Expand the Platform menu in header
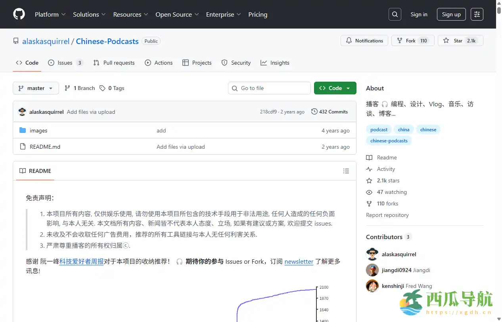 point(50,14)
